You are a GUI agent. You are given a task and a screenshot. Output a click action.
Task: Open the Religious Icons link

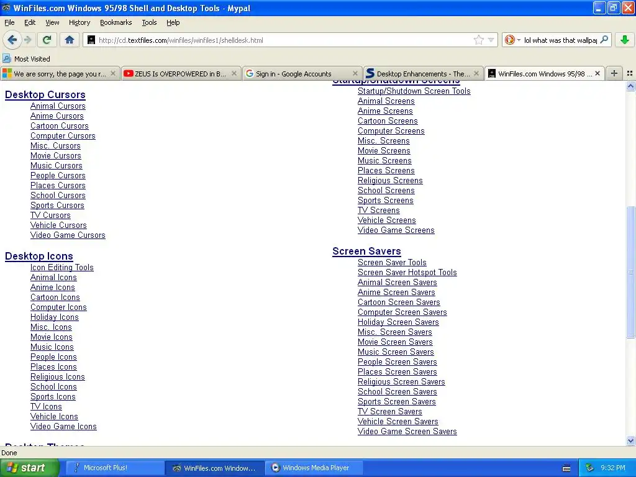tap(58, 377)
